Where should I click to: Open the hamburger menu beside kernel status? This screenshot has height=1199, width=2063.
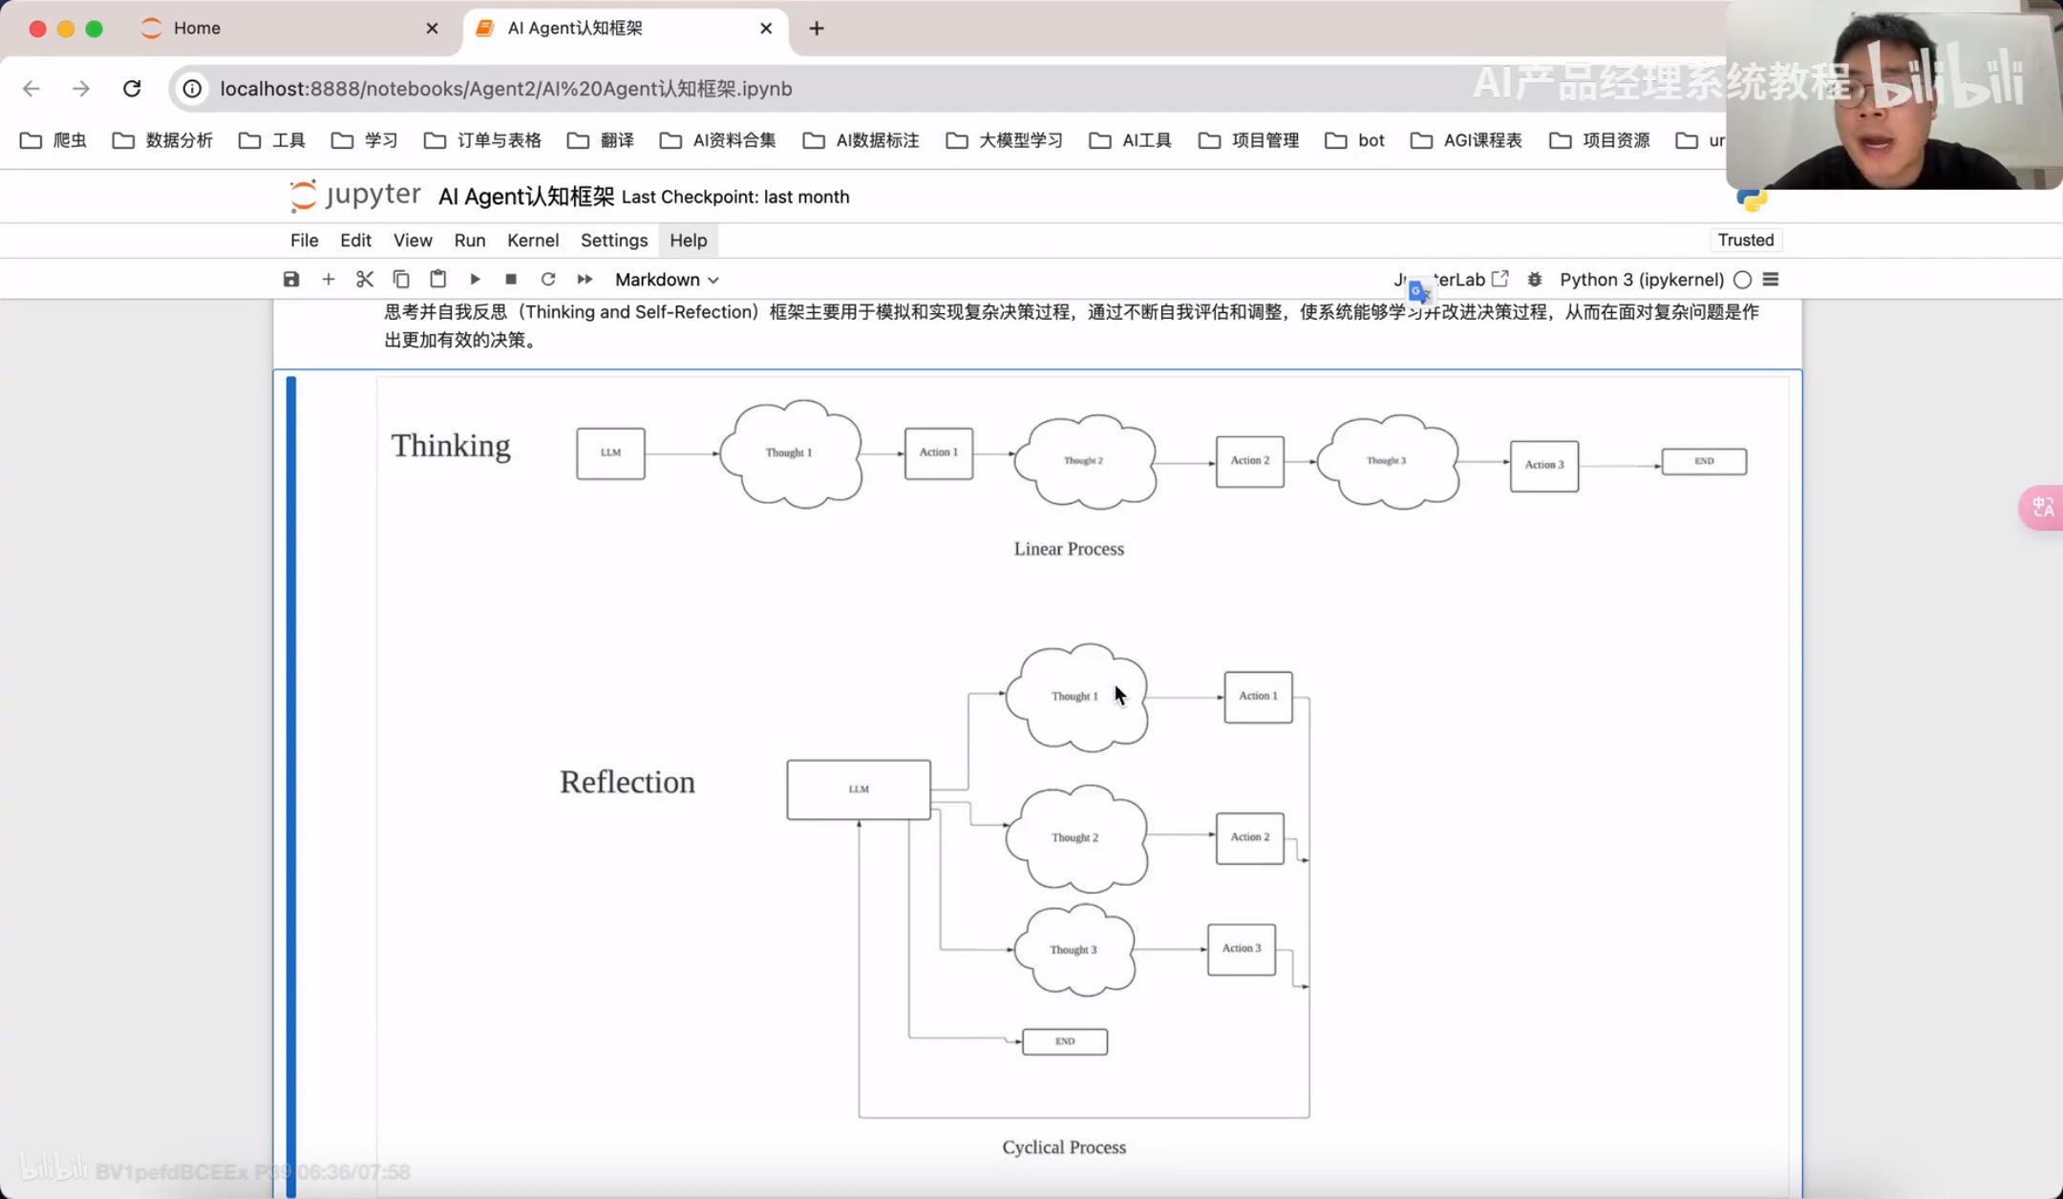pos(1771,279)
